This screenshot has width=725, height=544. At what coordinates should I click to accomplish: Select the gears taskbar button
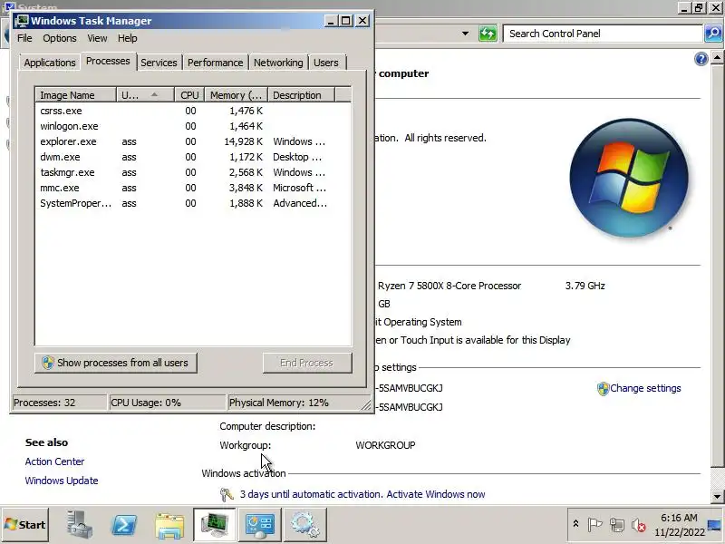coord(304,525)
